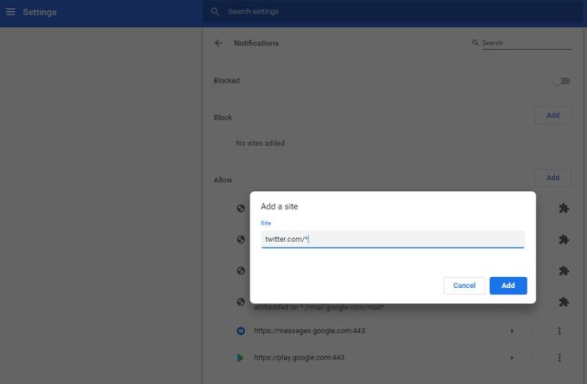Go back from Notifications page

pyautogui.click(x=219, y=43)
